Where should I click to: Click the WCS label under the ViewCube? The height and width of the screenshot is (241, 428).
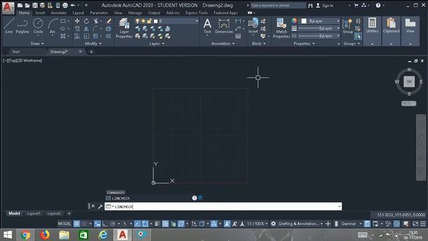pos(409,103)
